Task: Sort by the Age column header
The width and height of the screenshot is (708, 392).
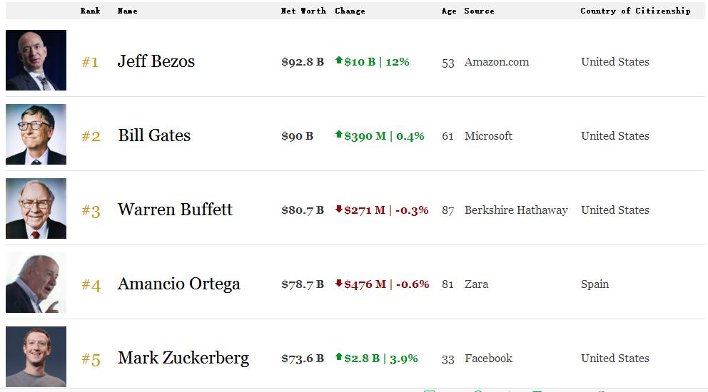Action: coord(449,11)
